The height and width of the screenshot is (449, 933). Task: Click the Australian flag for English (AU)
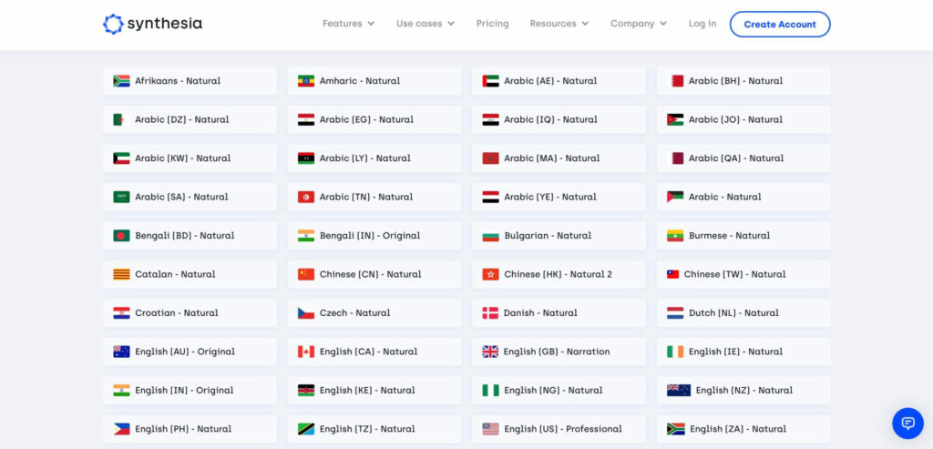pyautogui.click(x=121, y=352)
